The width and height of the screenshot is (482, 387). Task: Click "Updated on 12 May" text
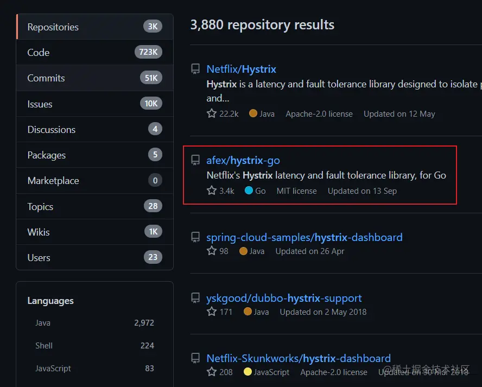point(399,114)
